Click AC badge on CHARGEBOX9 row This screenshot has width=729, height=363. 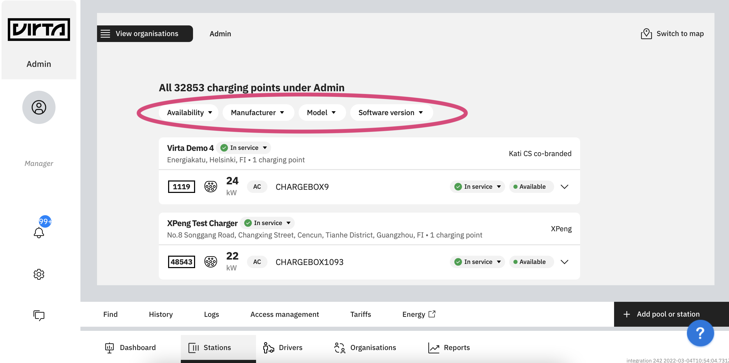click(257, 187)
